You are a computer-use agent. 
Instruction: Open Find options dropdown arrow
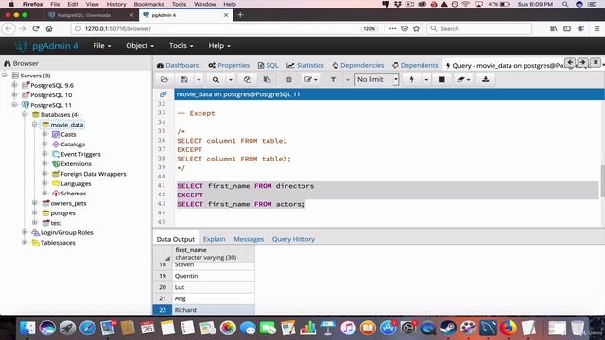231,79
